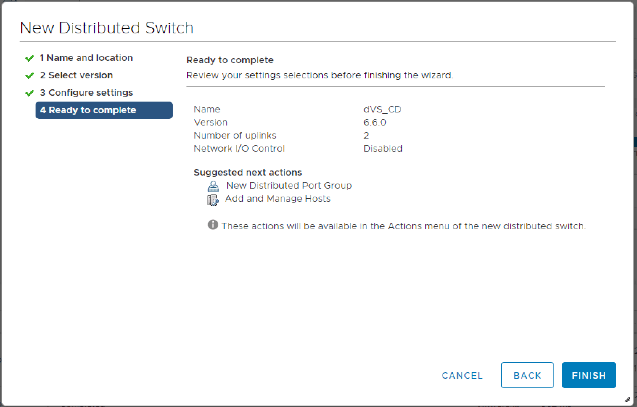The height and width of the screenshot is (407, 637).
Task: Click green checkmark next to Configure settings
Action: tap(30, 93)
